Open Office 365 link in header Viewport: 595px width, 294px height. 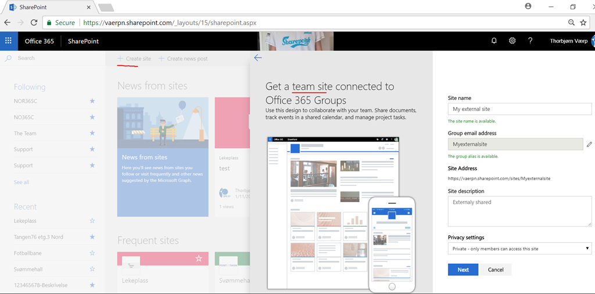point(40,41)
